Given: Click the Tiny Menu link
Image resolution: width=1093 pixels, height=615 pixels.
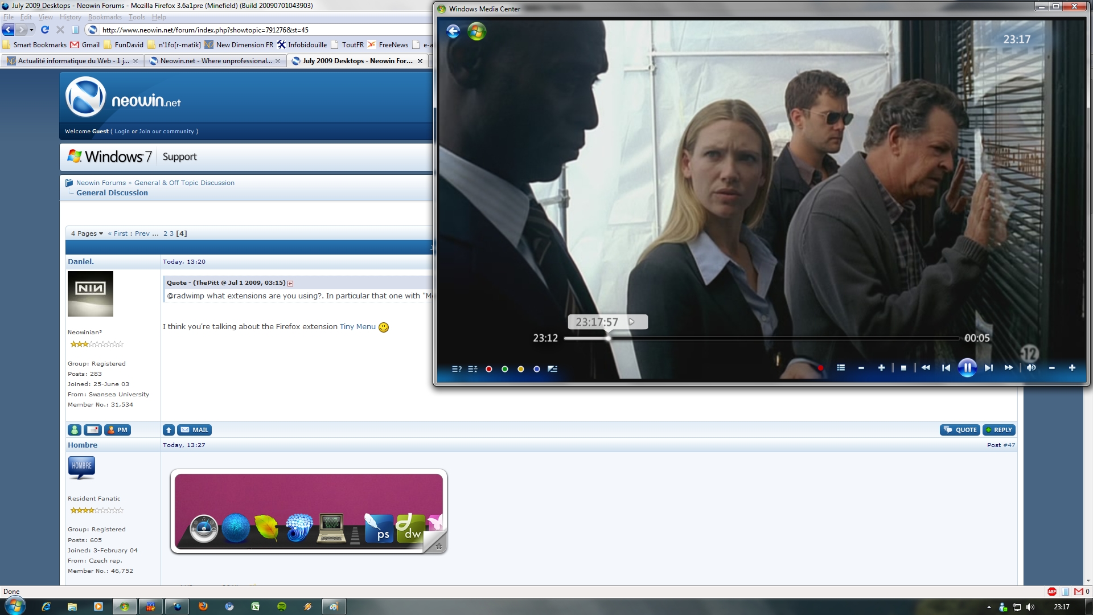Looking at the screenshot, I should (x=358, y=327).
